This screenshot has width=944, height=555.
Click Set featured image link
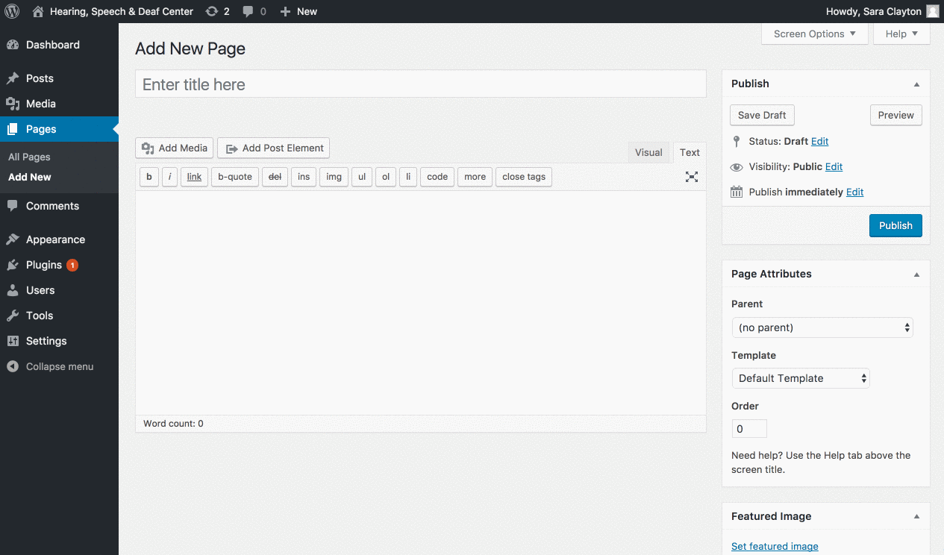[x=775, y=546]
